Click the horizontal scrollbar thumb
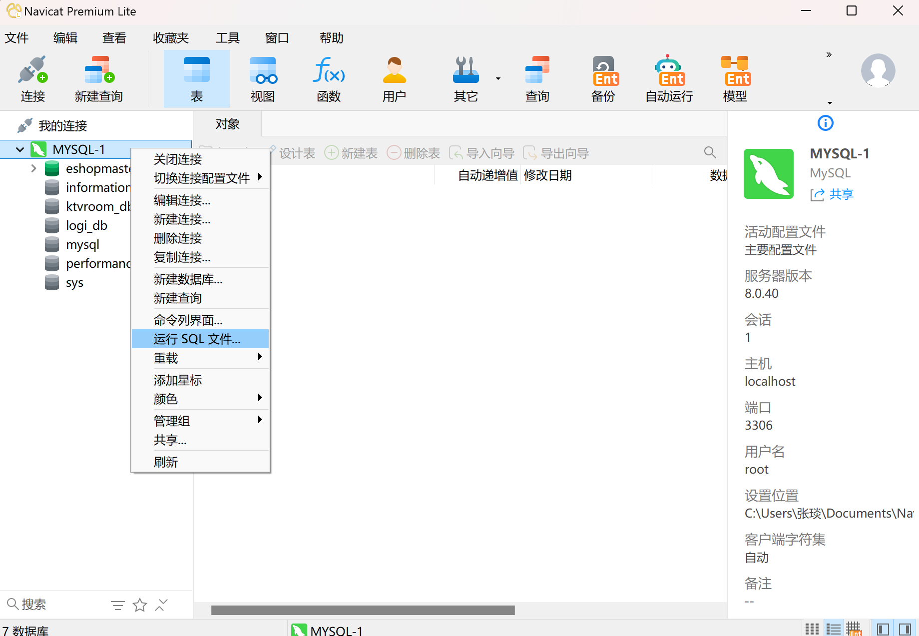This screenshot has height=636, width=919. (363, 610)
